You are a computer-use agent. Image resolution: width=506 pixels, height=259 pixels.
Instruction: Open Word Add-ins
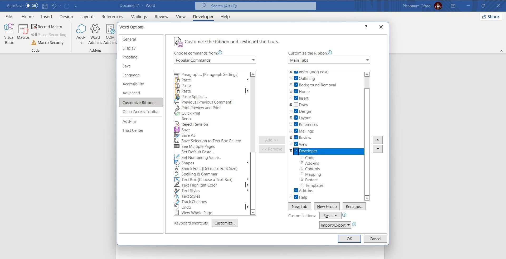click(95, 34)
